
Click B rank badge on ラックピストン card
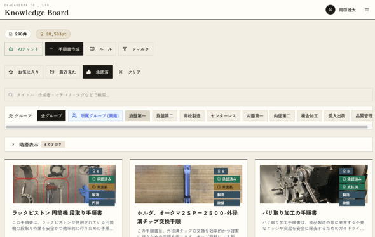(x=96, y=171)
